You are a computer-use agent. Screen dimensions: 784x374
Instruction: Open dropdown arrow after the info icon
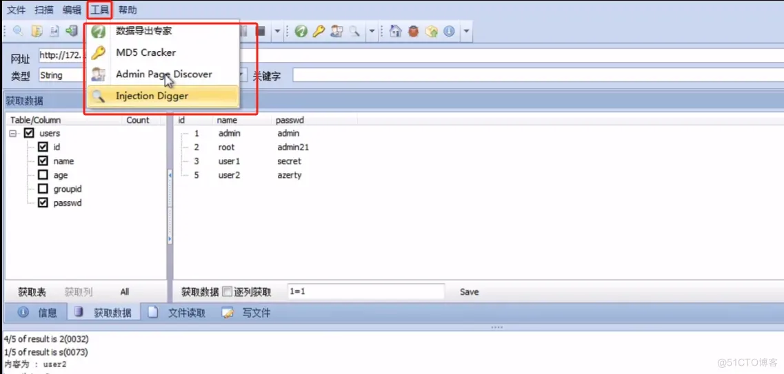[x=466, y=32]
